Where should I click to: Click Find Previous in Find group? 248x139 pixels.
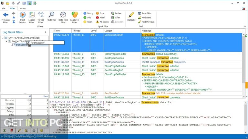click(146, 22)
